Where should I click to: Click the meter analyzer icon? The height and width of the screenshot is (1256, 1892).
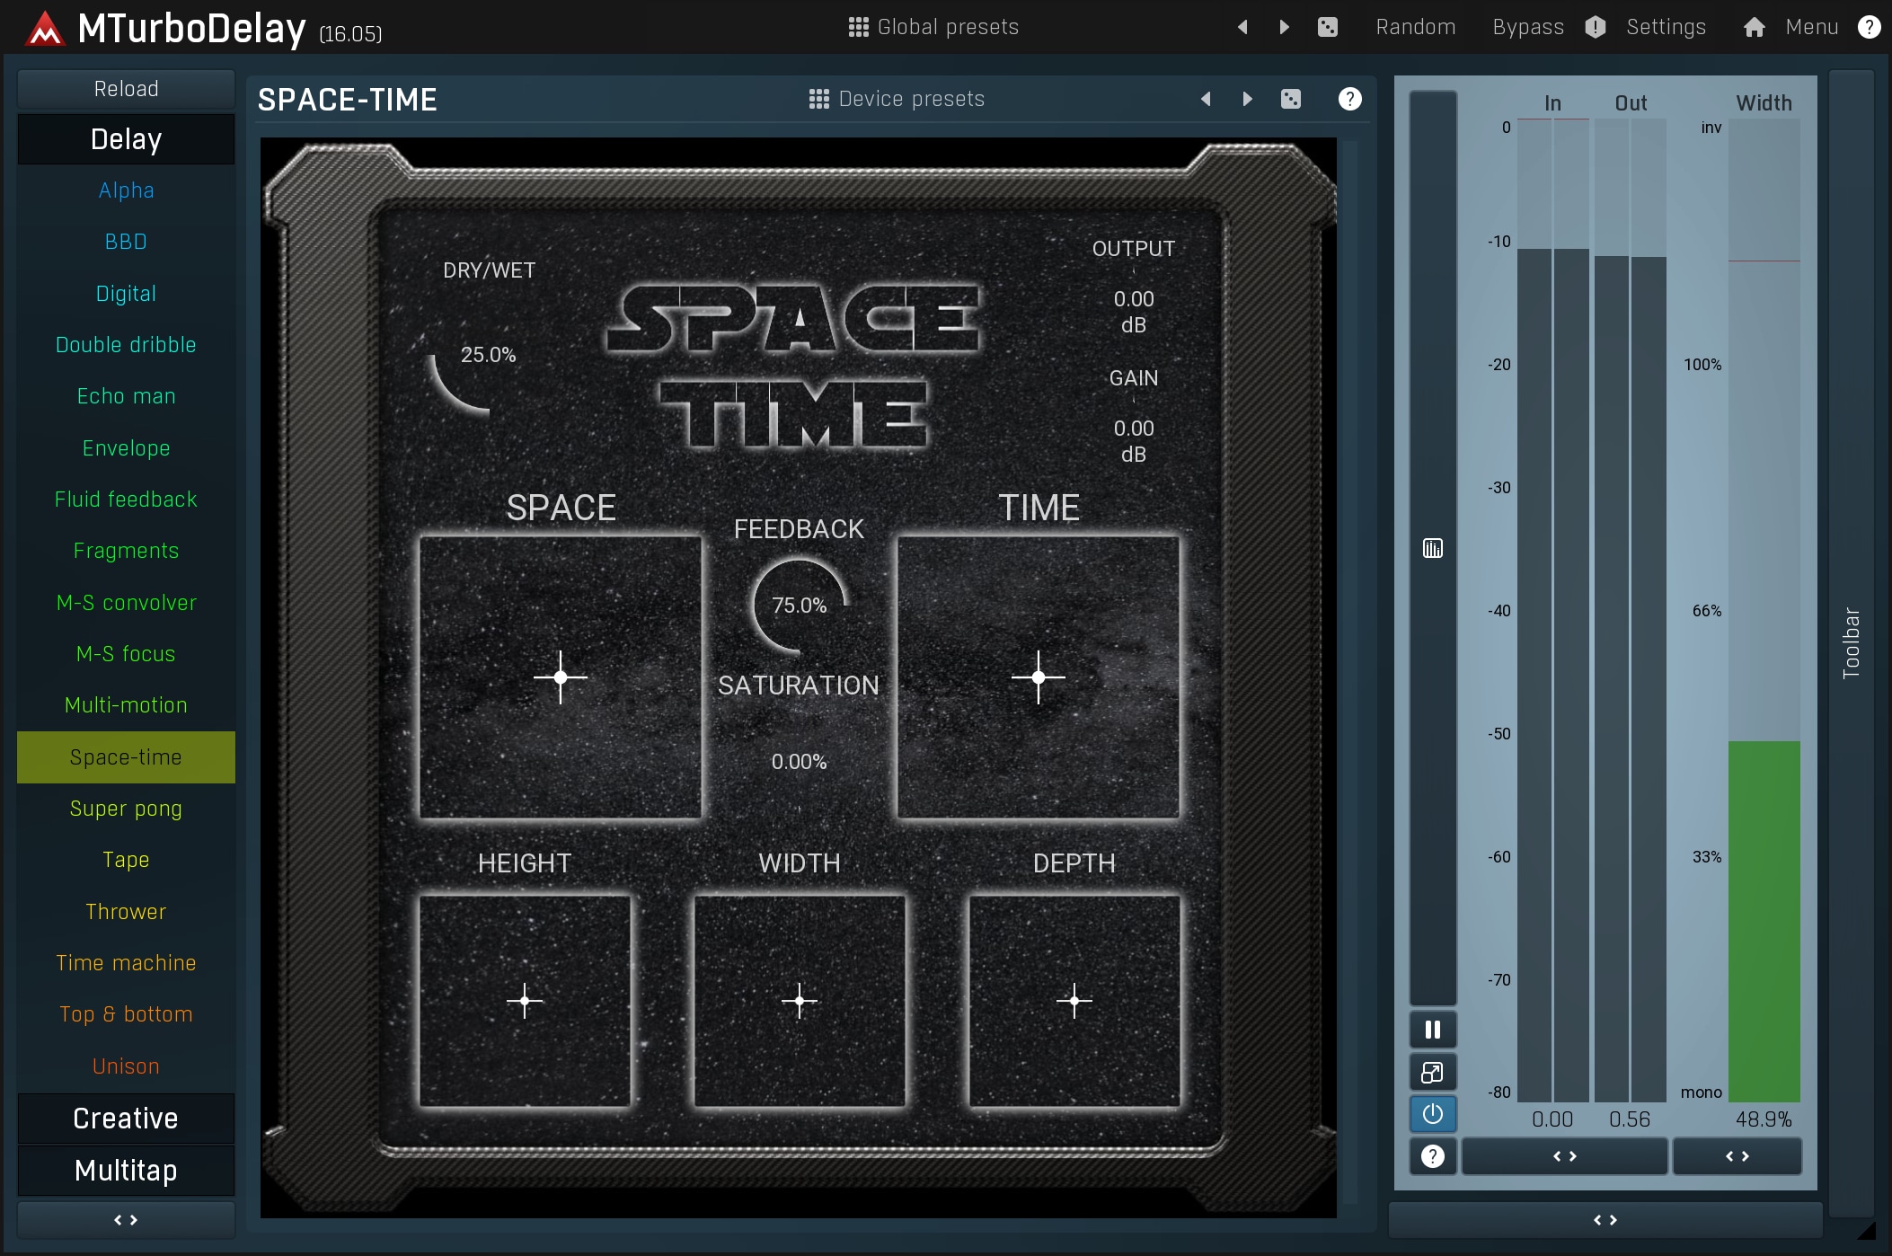(1433, 548)
